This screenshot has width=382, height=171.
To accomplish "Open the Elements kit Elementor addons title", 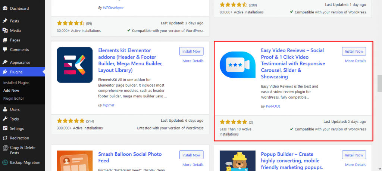I will [x=131, y=60].
